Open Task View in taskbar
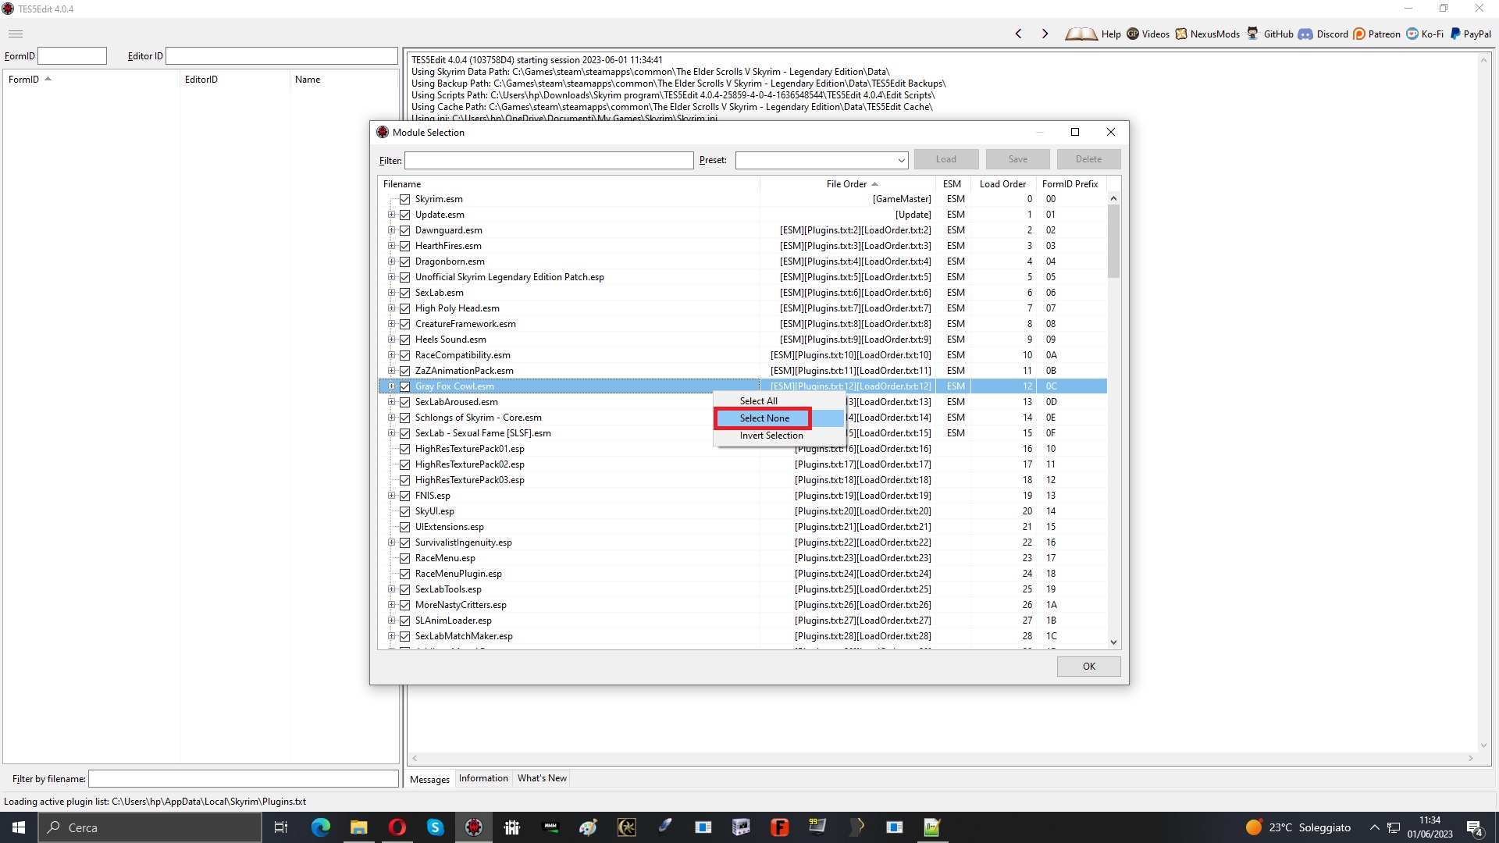The height and width of the screenshot is (843, 1499). point(281,827)
